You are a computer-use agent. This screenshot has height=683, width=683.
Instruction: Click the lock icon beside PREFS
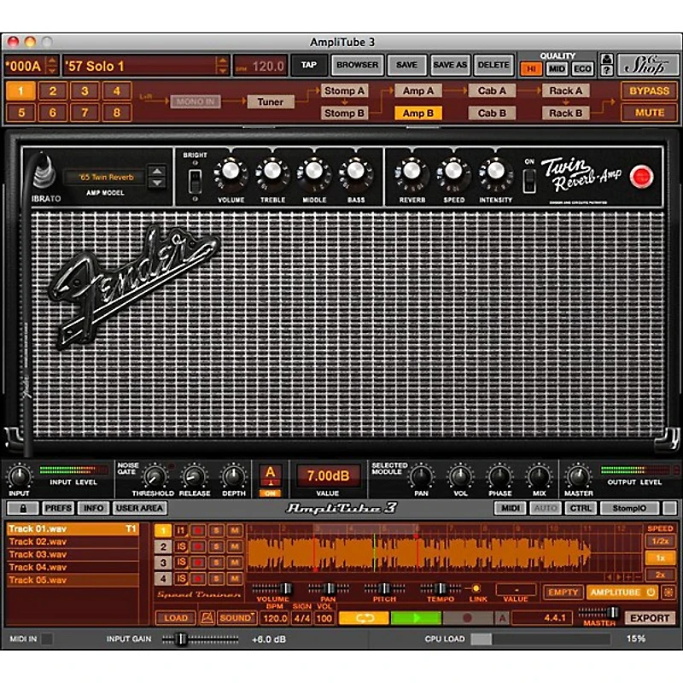click(x=23, y=508)
